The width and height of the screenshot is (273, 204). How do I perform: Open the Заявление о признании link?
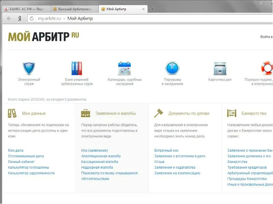250,150
